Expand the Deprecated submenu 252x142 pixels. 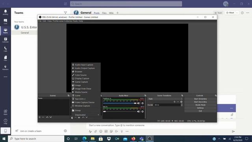click(86, 115)
